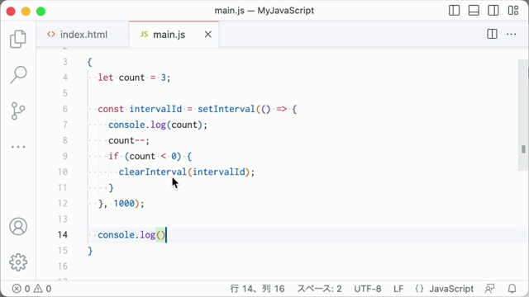The height and width of the screenshot is (297, 529).
Task: Select language mode JavaScript
Action: click(x=451, y=289)
